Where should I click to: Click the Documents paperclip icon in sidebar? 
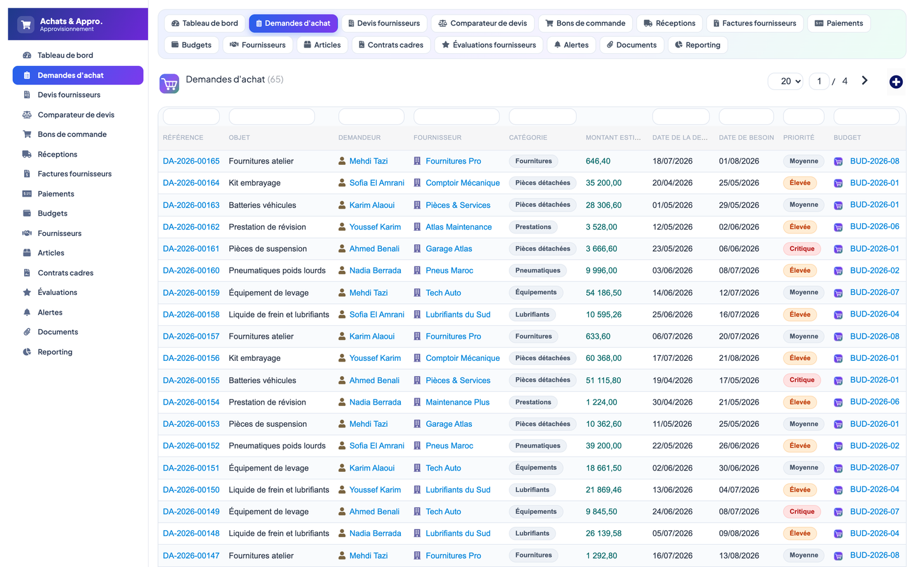coord(27,332)
